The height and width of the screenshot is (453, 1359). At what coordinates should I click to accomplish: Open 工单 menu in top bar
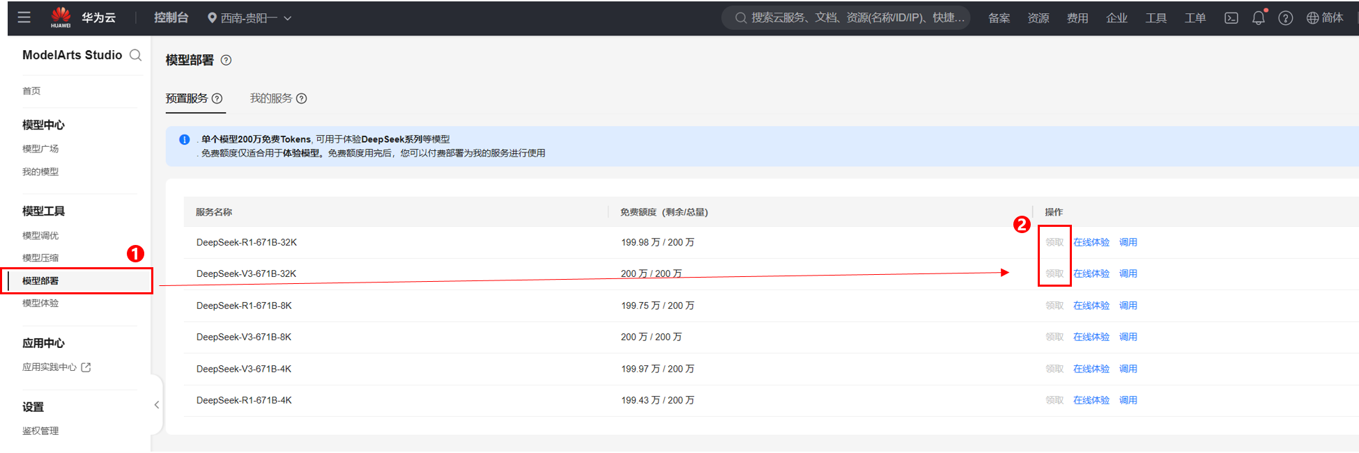1195,18
